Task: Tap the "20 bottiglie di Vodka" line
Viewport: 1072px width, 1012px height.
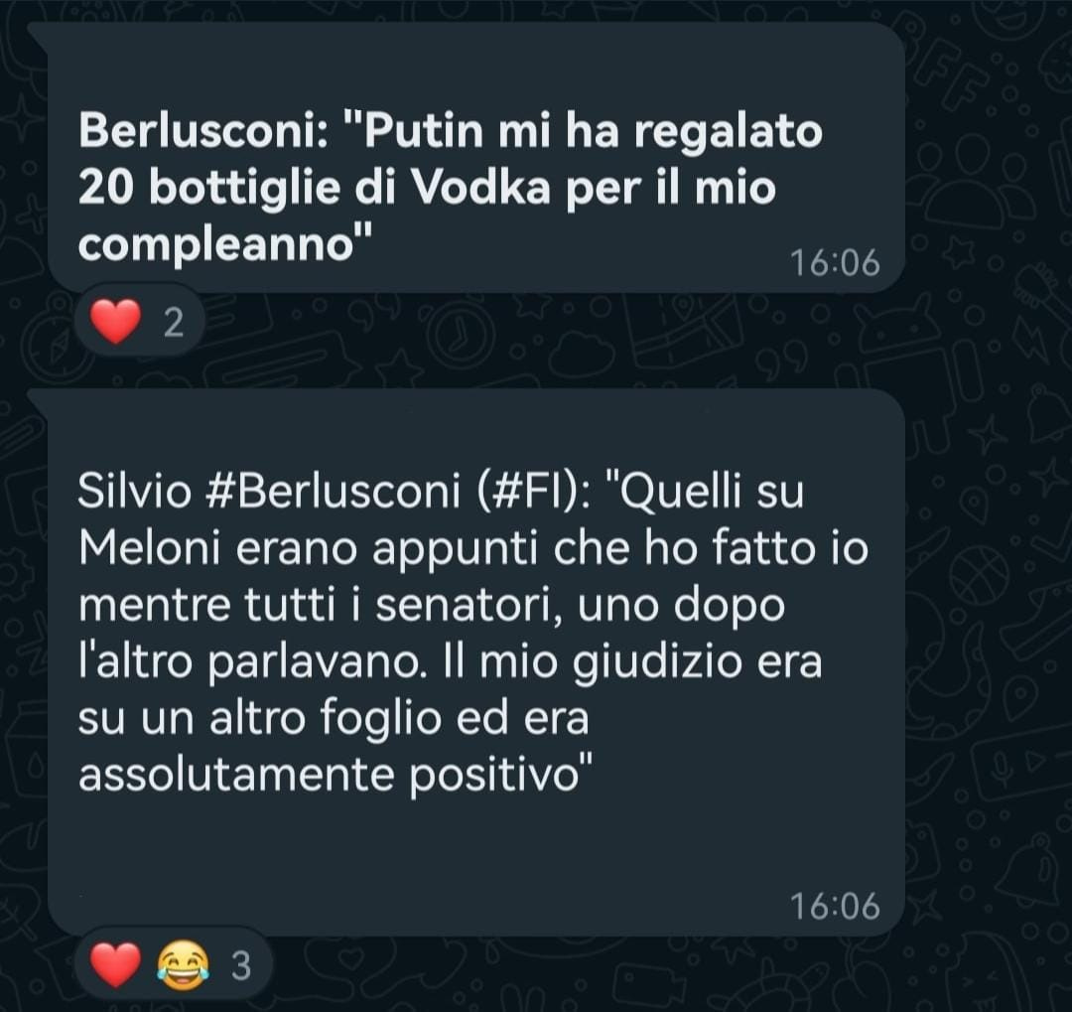Action: [x=314, y=188]
